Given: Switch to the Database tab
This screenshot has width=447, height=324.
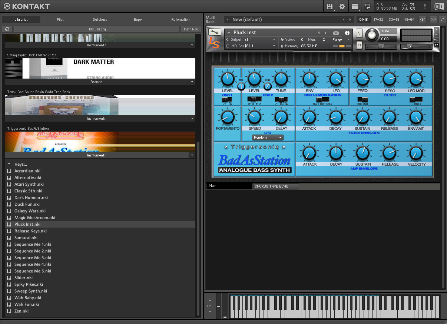Looking at the screenshot, I should 100,20.
